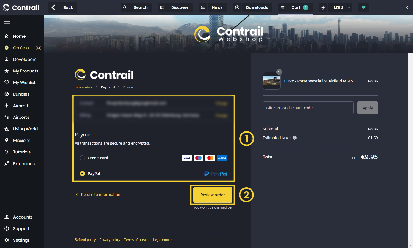Open Aircraft category in the sidebar

click(x=21, y=106)
